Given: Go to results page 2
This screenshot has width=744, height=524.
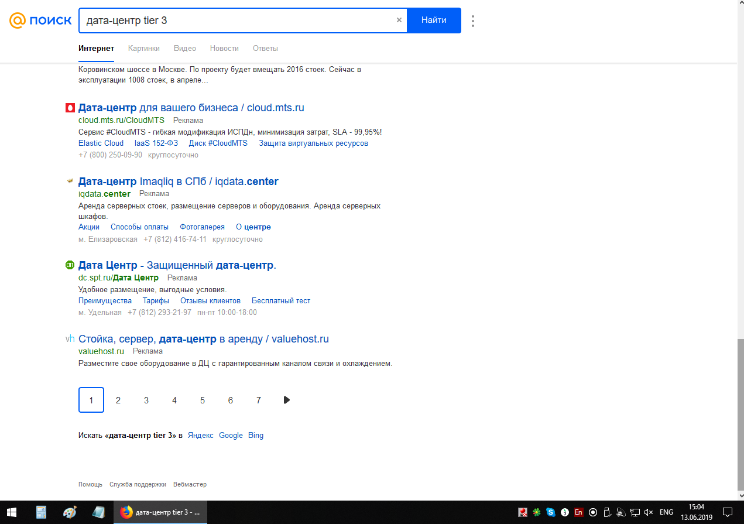Looking at the screenshot, I should click(118, 400).
